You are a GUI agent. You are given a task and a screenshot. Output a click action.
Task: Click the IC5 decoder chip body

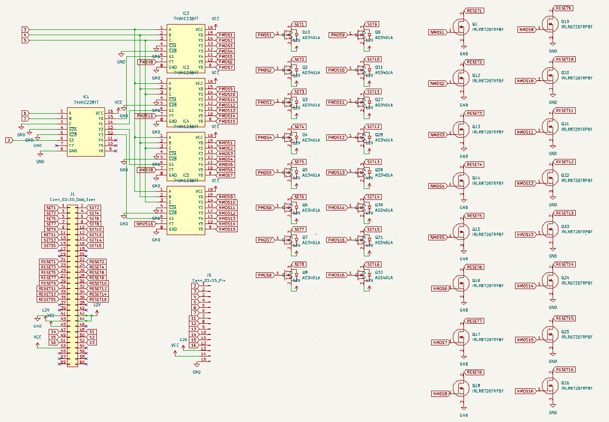186,210
